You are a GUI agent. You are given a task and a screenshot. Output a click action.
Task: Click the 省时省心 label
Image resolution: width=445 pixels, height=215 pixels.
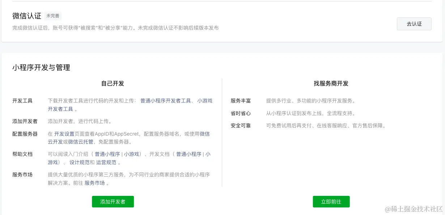point(241,113)
